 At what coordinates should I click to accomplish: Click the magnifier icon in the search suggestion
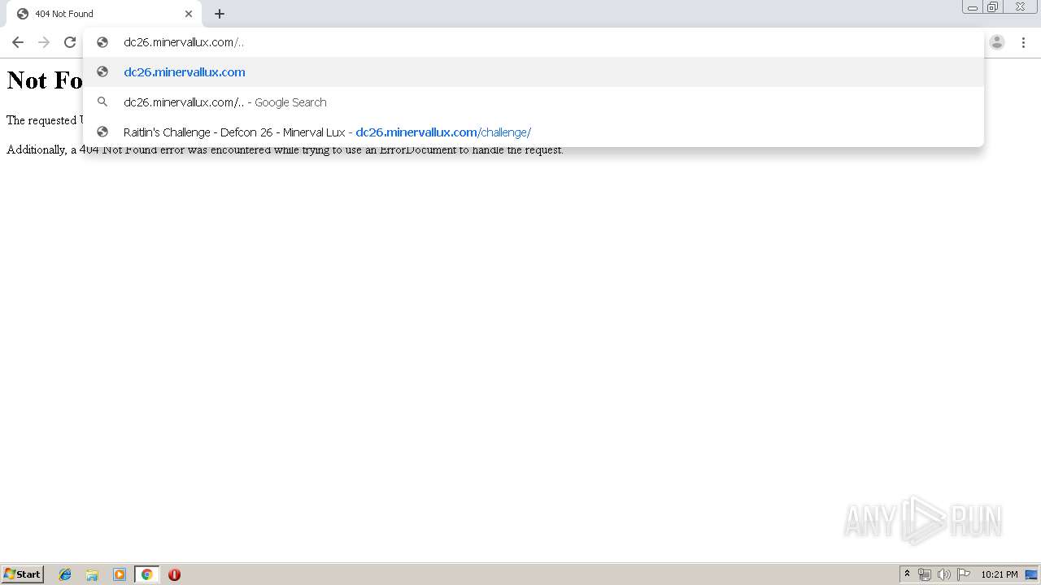pyautogui.click(x=102, y=102)
